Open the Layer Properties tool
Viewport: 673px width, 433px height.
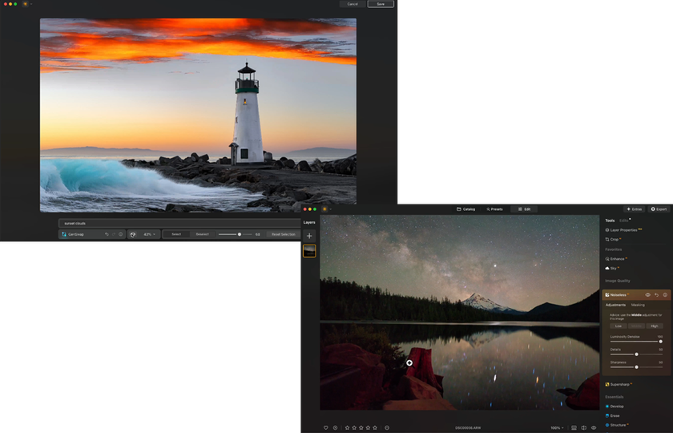[x=623, y=230]
